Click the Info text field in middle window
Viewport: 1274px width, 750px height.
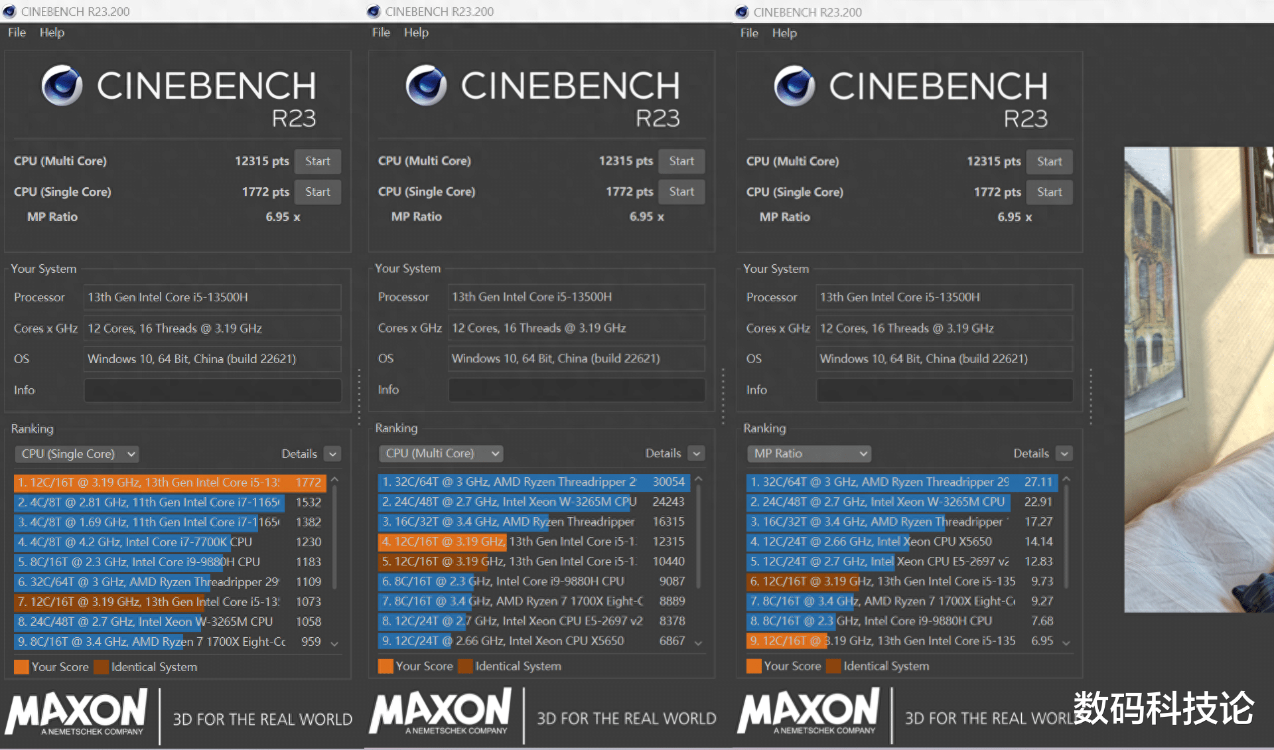click(576, 390)
